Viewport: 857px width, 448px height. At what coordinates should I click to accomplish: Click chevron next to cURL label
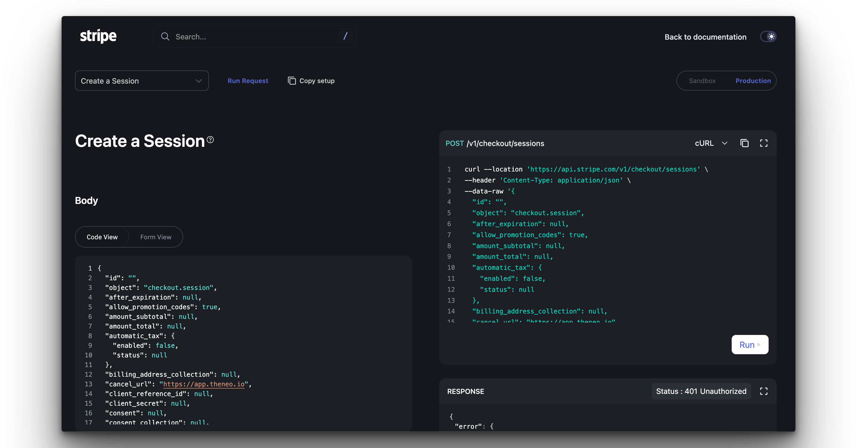click(x=725, y=143)
